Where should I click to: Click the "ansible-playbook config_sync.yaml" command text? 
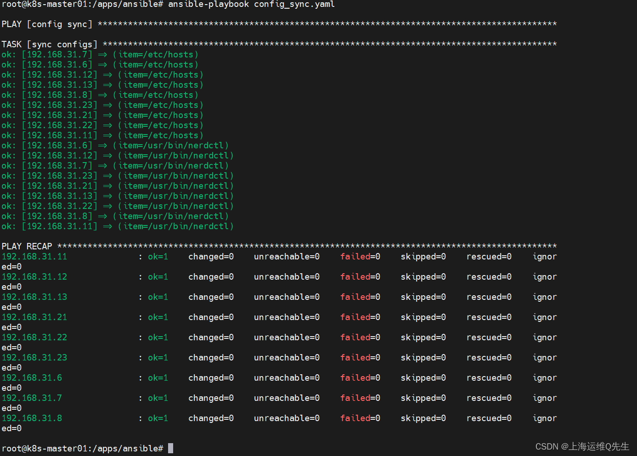coord(251,5)
